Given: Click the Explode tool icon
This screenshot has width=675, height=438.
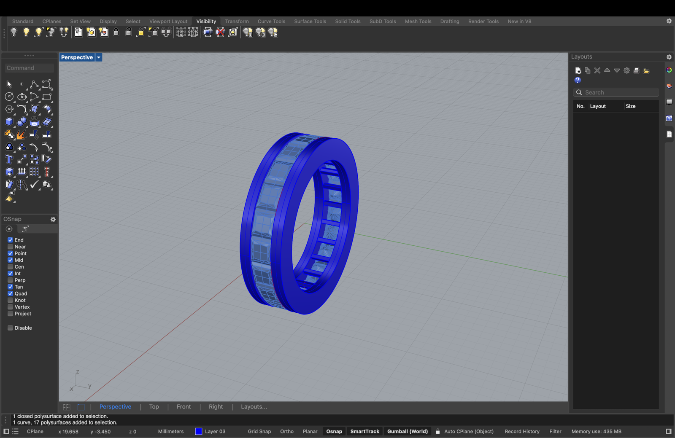Looking at the screenshot, I should pos(21,134).
